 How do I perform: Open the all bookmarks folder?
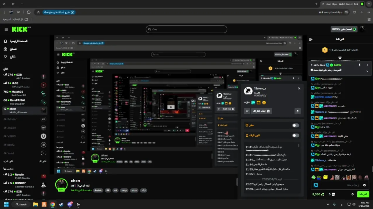(x=15, y=19)
